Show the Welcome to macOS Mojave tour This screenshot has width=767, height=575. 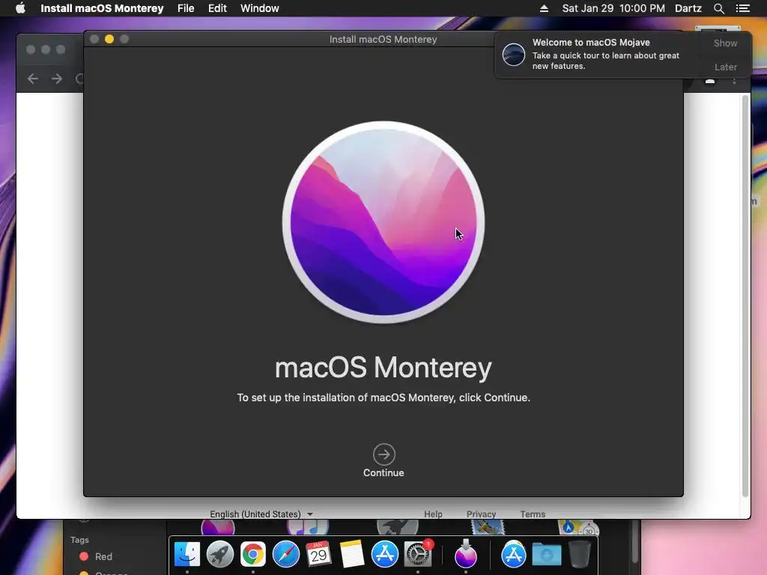point(725,43)
